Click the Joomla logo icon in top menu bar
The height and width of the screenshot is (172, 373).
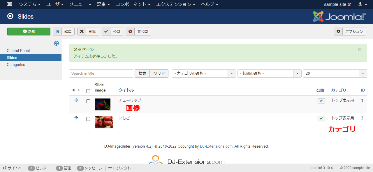(10, 4)
